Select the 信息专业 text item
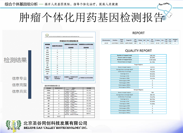The image size is (183, 133). (19, 78)
